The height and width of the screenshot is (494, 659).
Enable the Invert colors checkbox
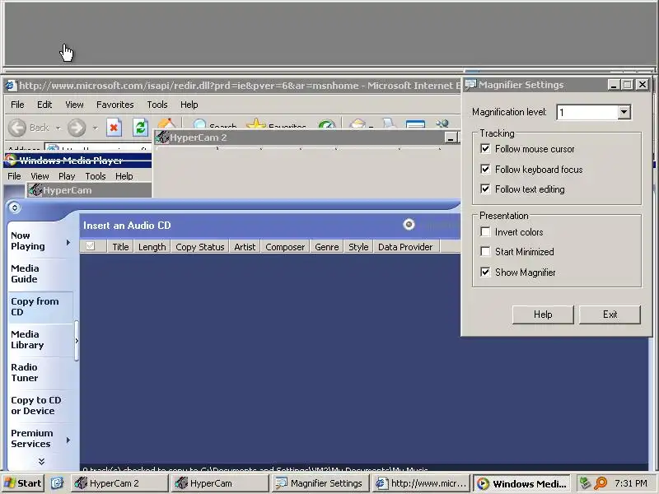(485, 232)
